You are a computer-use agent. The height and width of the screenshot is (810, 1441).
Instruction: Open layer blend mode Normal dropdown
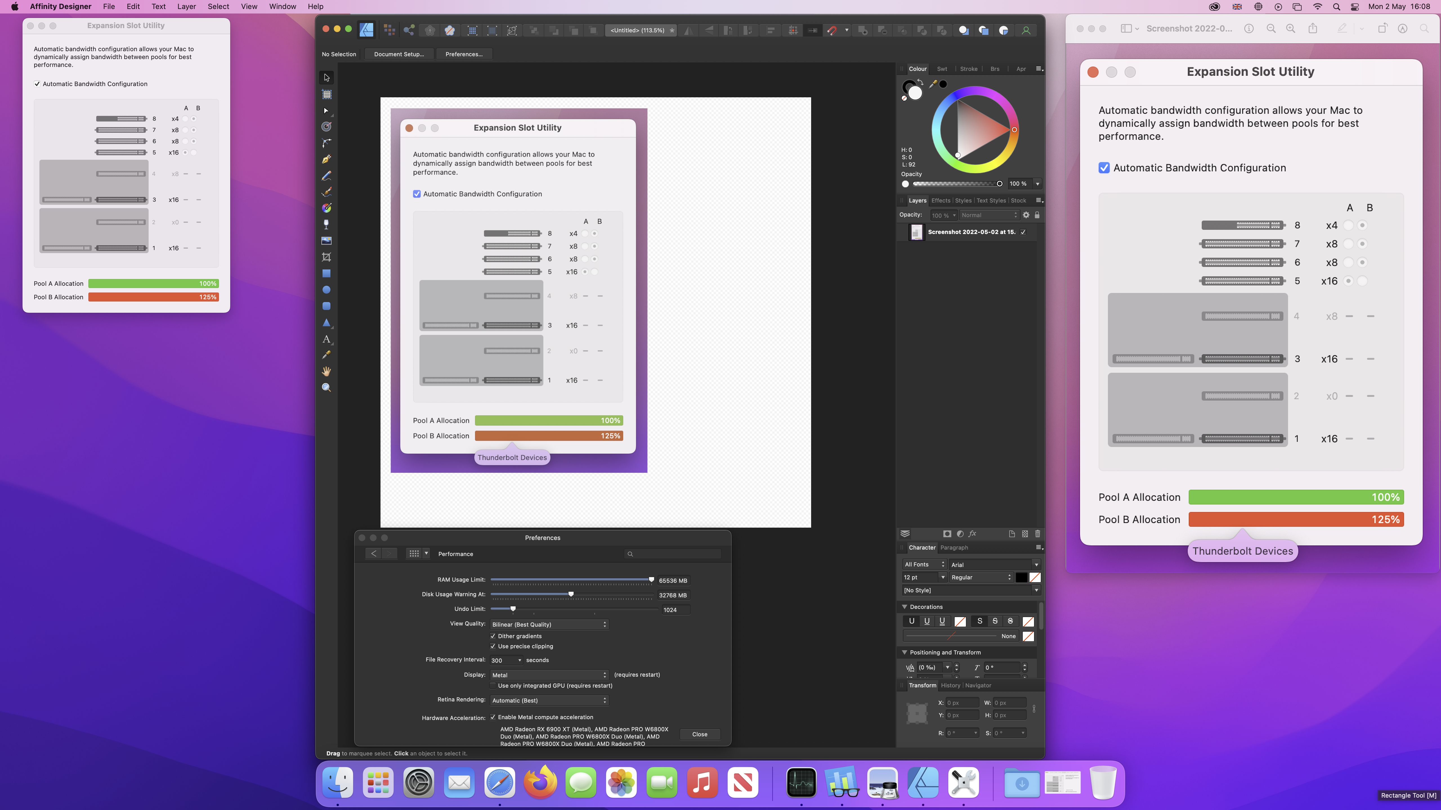pos(989,215)
